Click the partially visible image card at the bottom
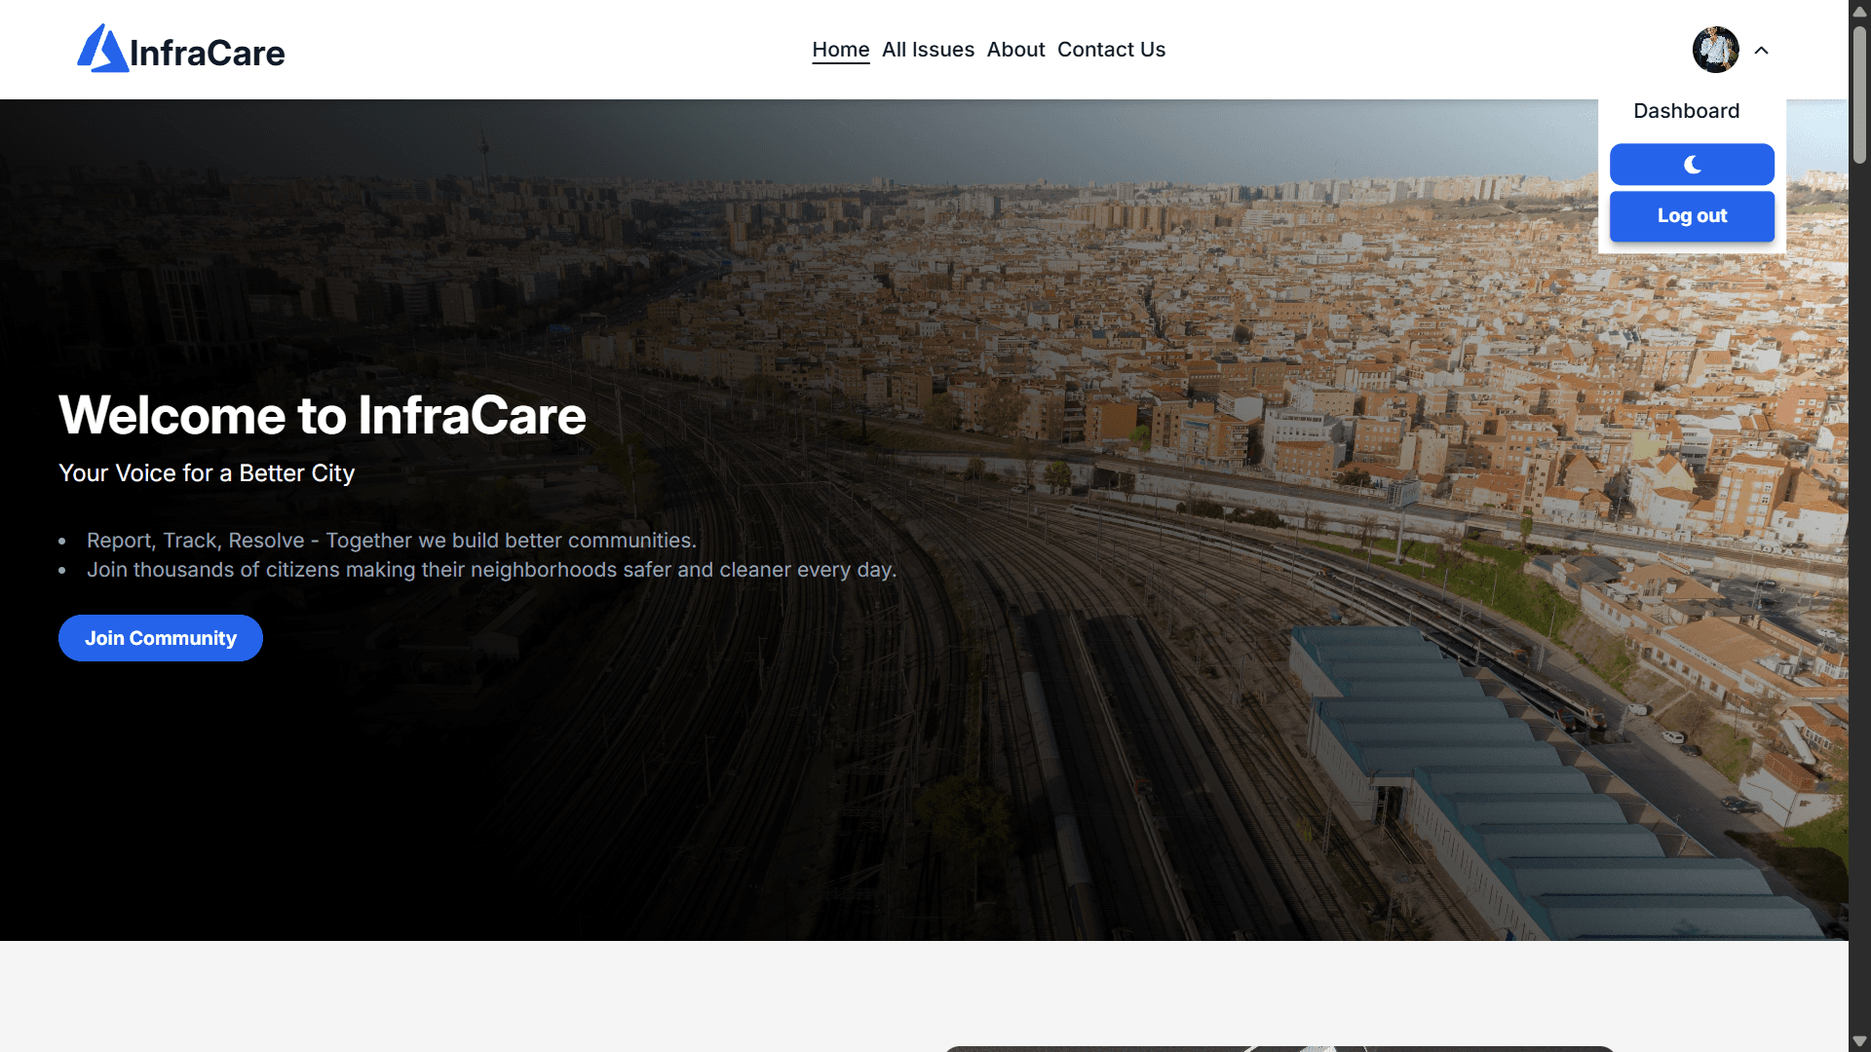 (x=1279, y=1048)
